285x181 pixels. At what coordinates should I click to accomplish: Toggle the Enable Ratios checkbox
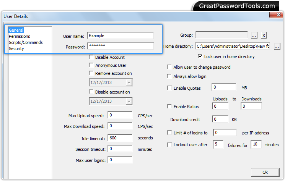tap(169, 106)
